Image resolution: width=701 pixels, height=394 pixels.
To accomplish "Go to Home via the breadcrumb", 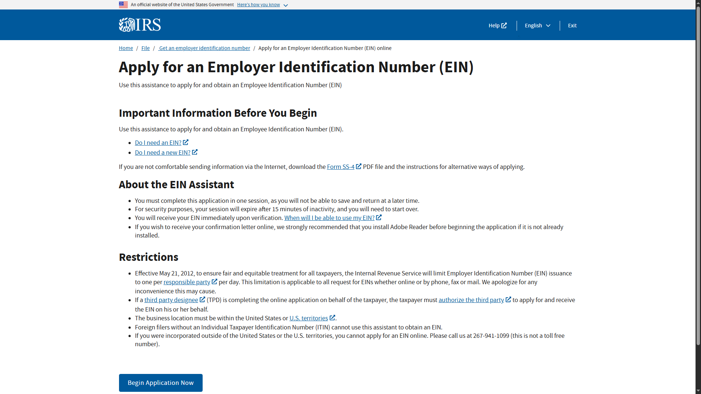I will [126, 48].
